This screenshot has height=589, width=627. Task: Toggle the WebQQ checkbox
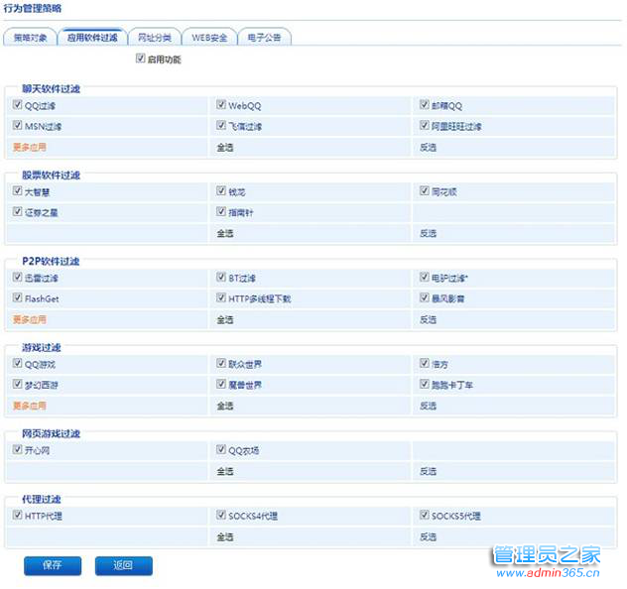coord(221,105)
